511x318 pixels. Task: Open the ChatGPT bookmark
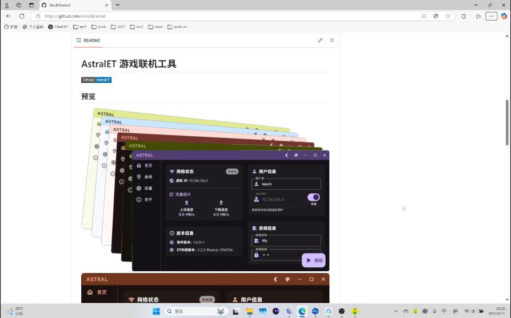pos(58,27)
